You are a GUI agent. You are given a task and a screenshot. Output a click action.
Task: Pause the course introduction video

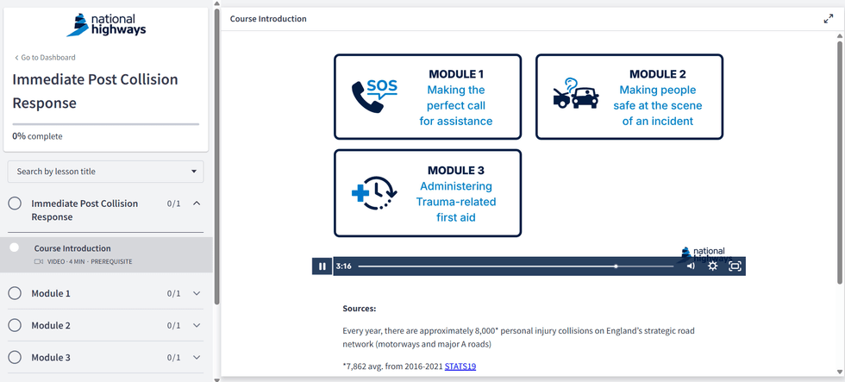322,266
